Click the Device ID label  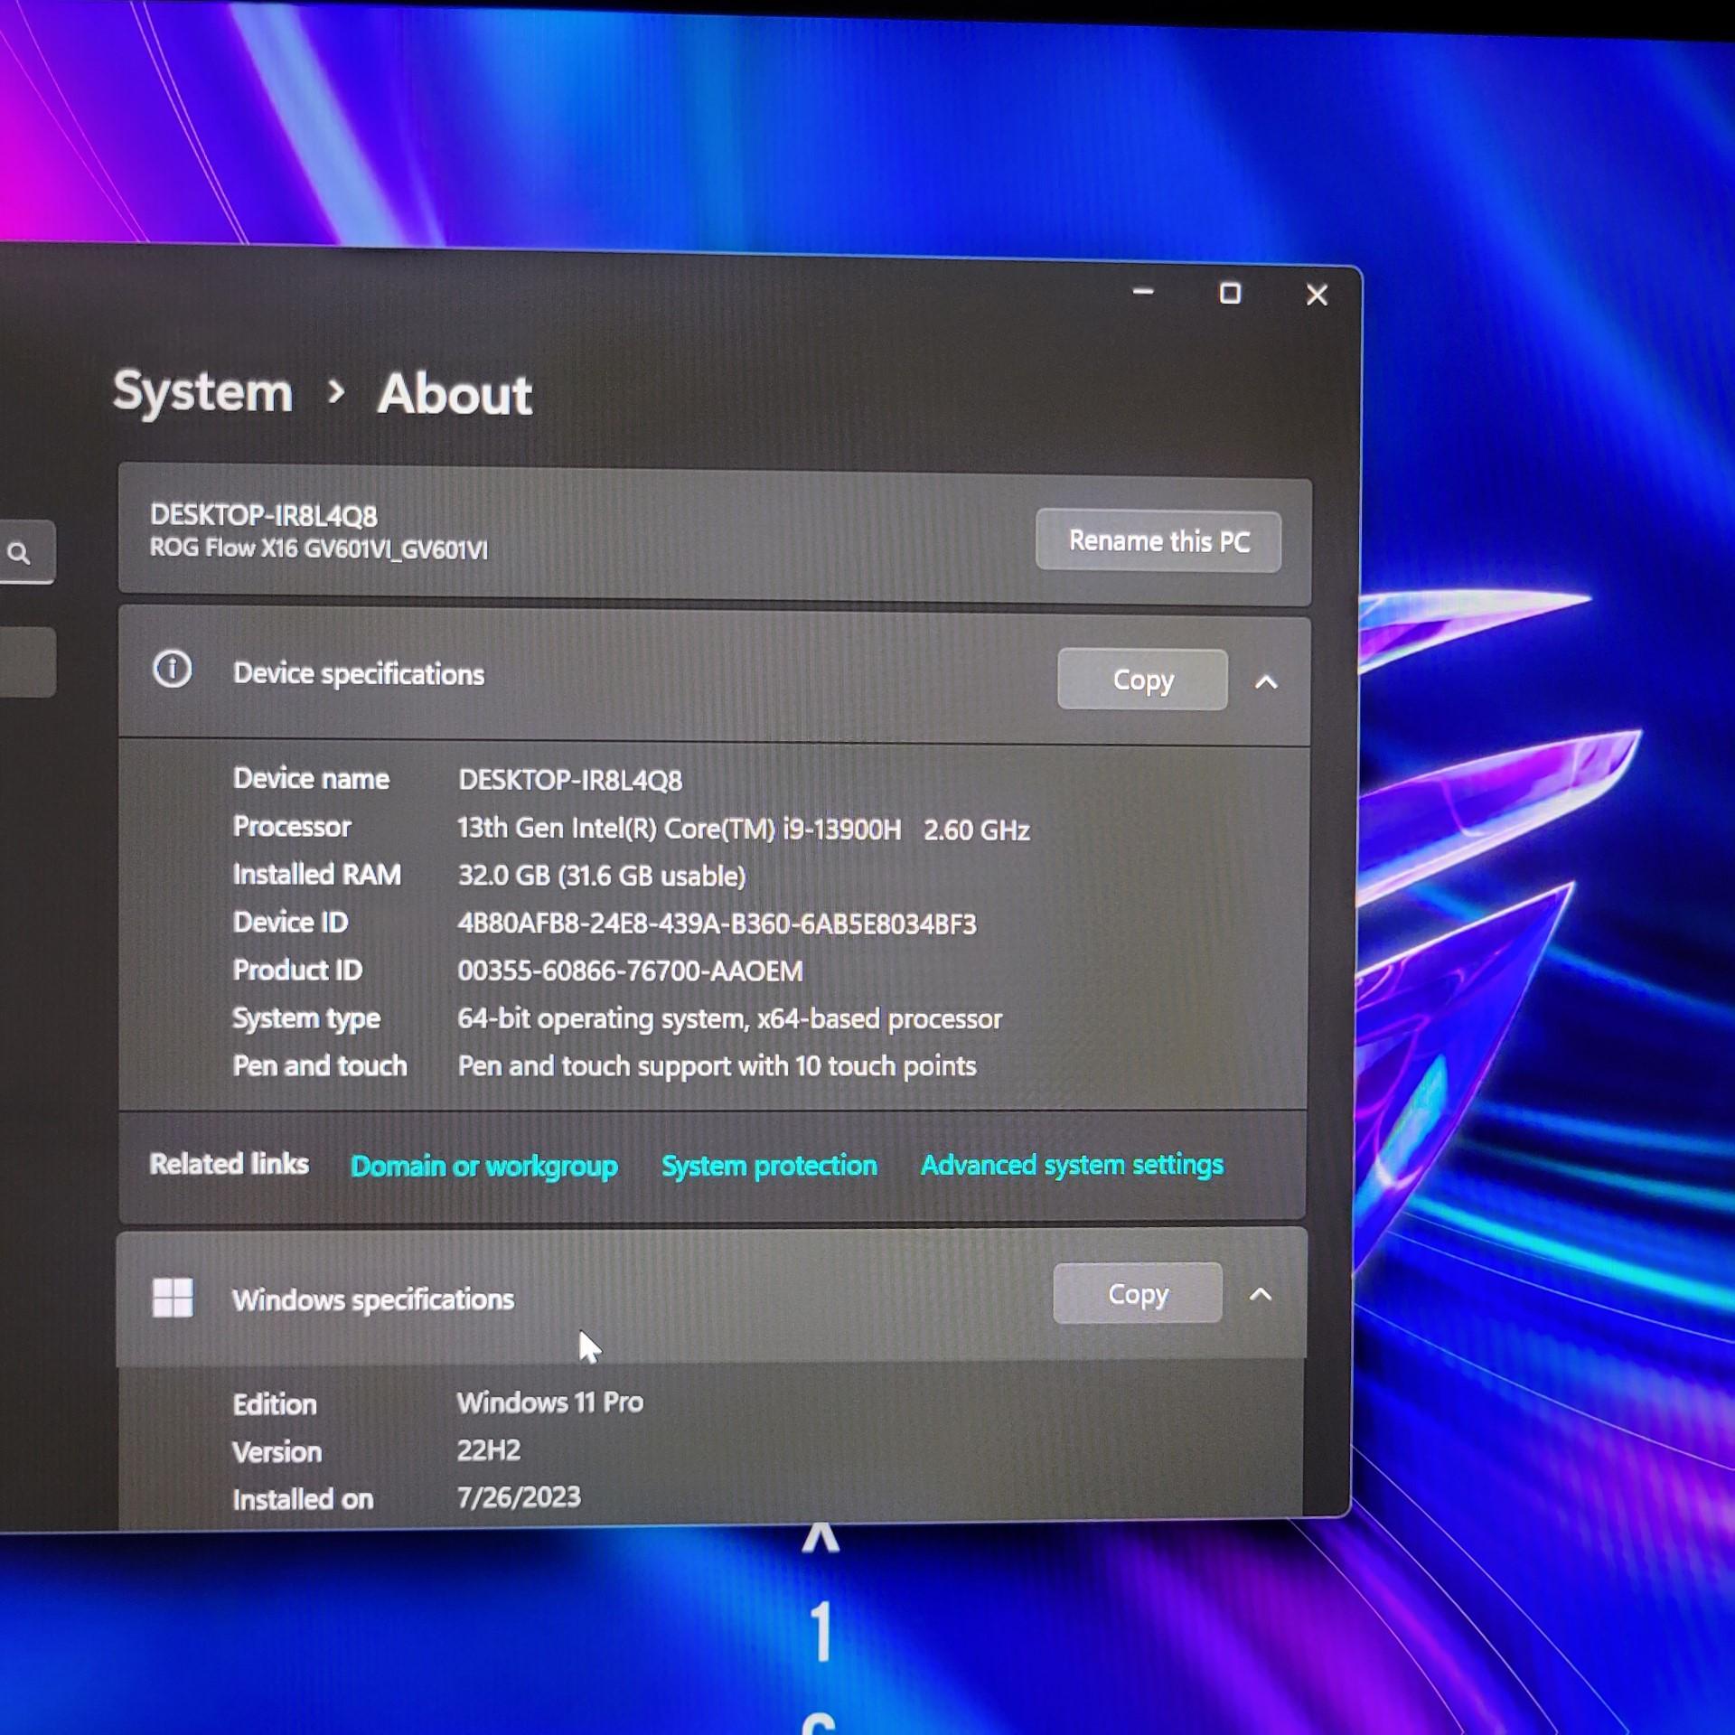pyautogui.click(x=290, y=922)
